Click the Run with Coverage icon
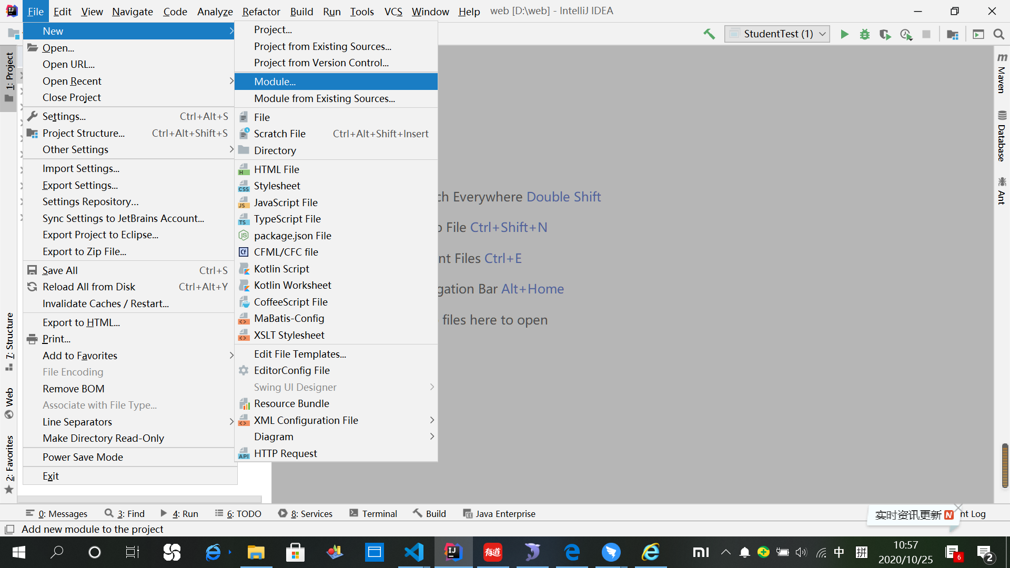 click(x=885, y=34)
